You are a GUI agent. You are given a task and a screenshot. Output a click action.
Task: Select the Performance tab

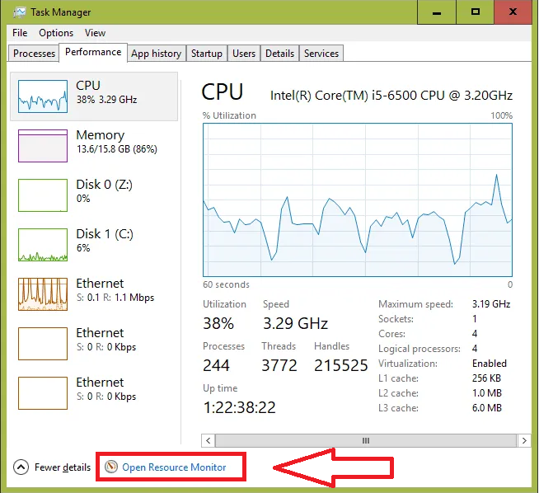point(93,52)
